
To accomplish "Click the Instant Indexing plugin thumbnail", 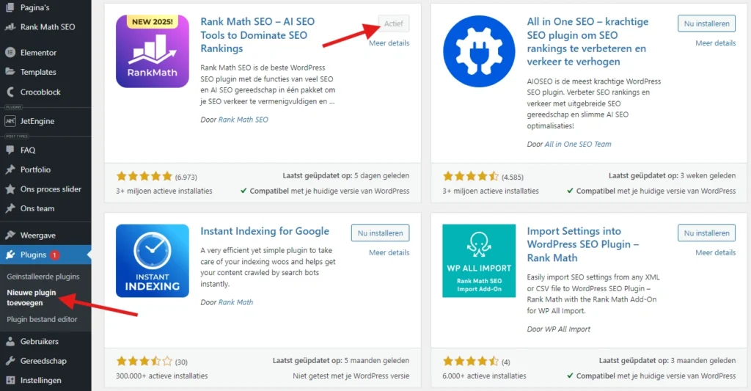I will coord(153,261).
